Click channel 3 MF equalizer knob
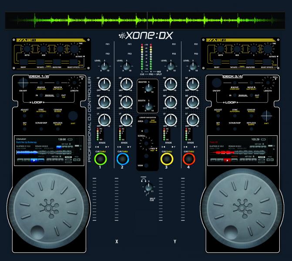This screenshot has width=292, height=261. click(x=171, y=102)
